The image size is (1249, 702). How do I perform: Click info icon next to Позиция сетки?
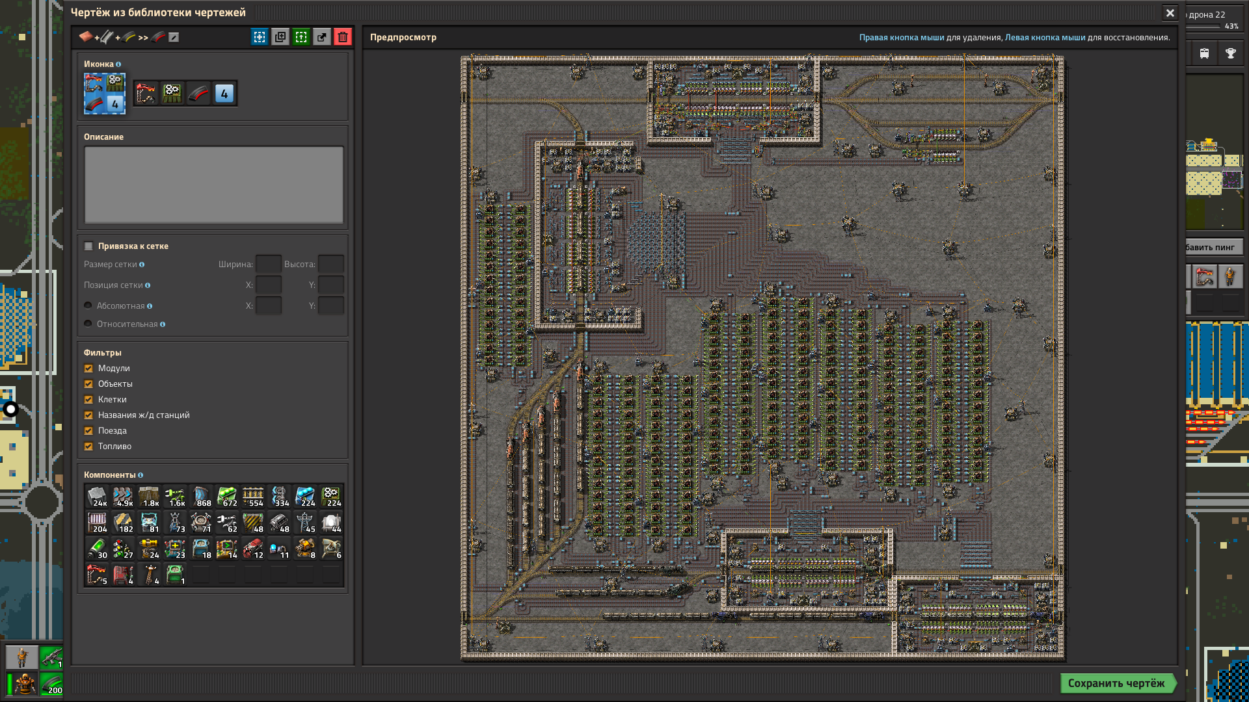[148, 285]
